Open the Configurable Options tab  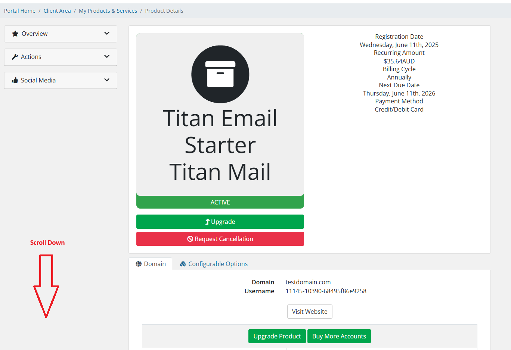pyautogui.click(x=218, y=264)
